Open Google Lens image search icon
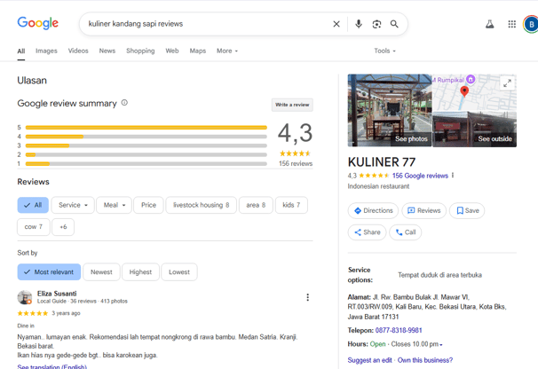 coord(376,24)
